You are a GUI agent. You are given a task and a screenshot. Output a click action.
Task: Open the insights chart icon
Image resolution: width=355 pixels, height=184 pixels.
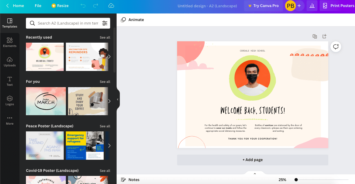point(312,6)
